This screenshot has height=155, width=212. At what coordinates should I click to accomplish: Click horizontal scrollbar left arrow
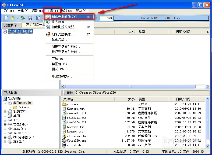(63, 87)
